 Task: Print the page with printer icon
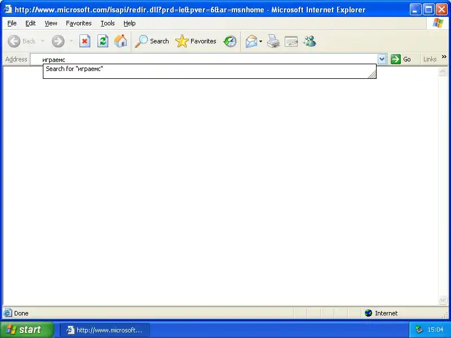click(273, 41)
